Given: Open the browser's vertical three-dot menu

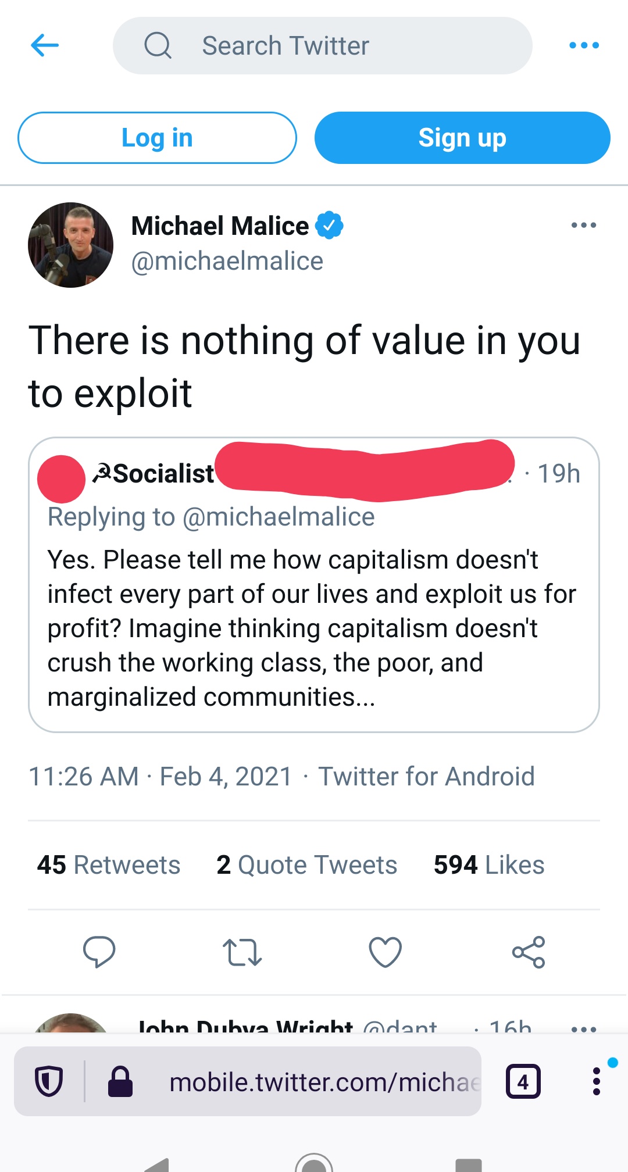Looking at the screenshot, I should click(x=596, y=1081).
